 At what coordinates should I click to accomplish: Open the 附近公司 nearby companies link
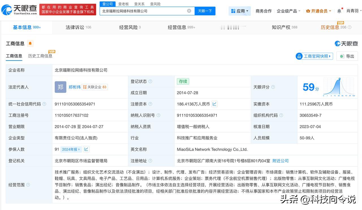[x=281, y=161]
